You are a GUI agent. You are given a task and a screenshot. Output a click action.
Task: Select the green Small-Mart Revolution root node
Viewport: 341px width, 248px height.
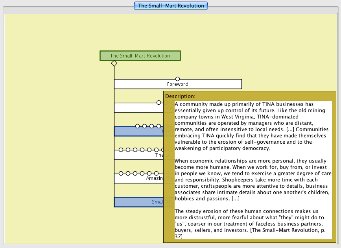point(140,56)
